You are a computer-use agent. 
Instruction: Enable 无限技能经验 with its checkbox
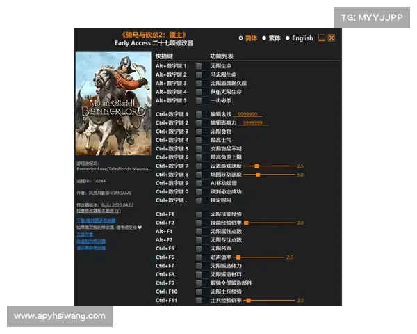click(x=199, y=214)
